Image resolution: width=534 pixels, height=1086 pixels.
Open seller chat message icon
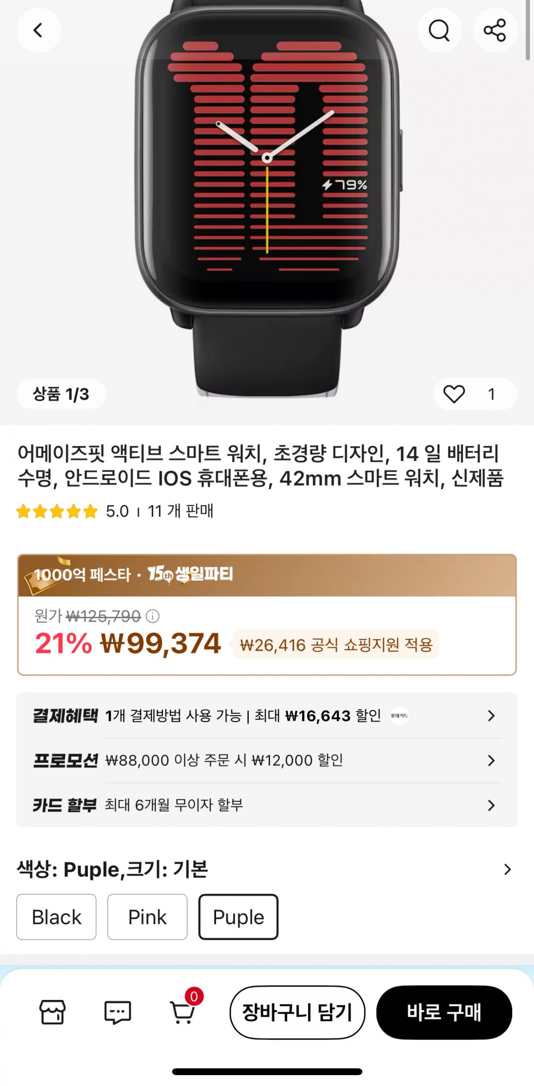(118, 1012)
